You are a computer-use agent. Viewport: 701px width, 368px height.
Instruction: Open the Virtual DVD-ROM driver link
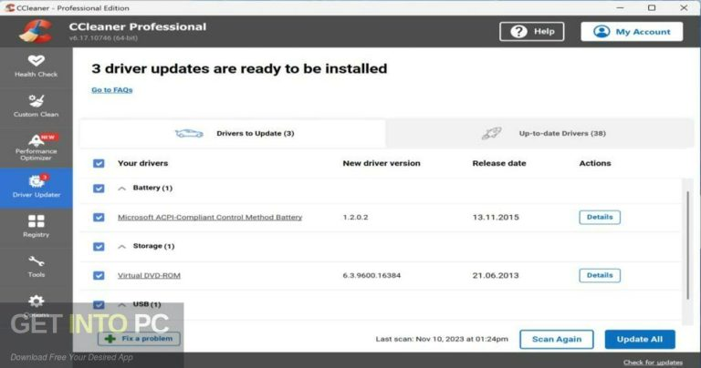tap(149, 275)
